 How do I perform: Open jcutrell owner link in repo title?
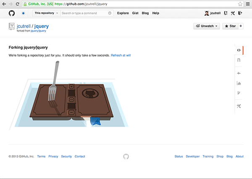[x=24, y=26]
